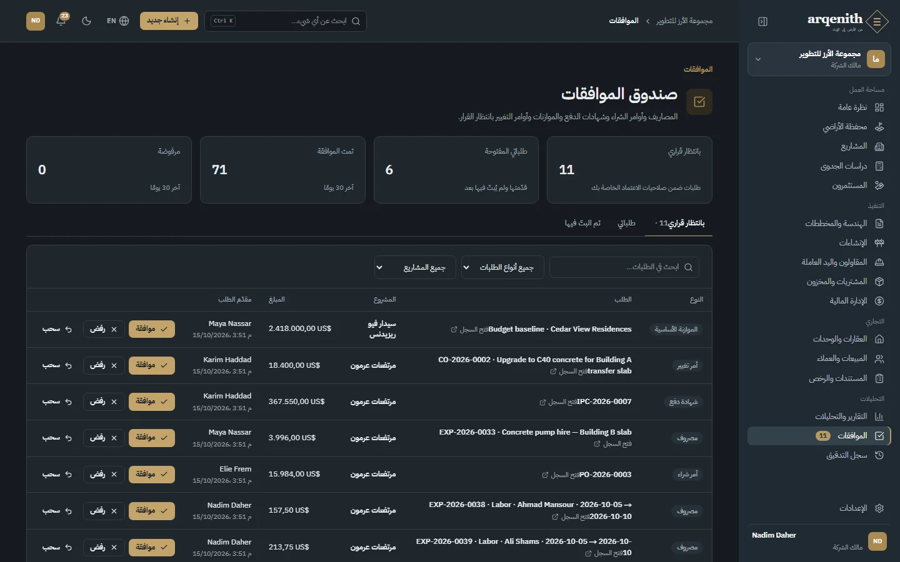Open التقارير والتحليلات reports

point(819,417)
